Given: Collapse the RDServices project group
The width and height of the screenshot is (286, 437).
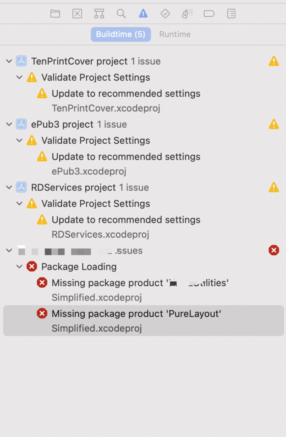Looking at the screenshot, I should 9,188.
